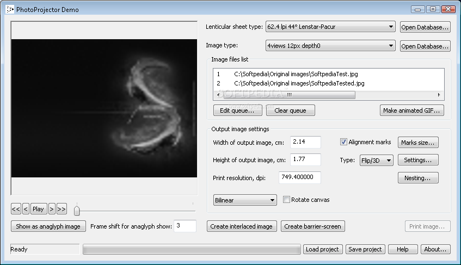Click the file list scroll left arrow
The width and height of the screenshot is (461, 265).
[218, 95]
